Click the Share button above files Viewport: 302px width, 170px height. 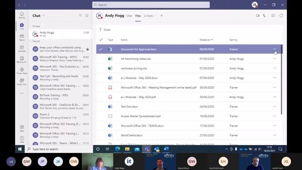105,30
